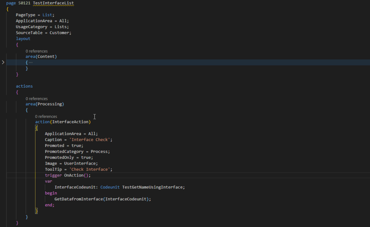This screenshot has width=370, height=227.
Task: Open '0 references' CodeLens above area(Processing)
Action: tap(36, 98)
